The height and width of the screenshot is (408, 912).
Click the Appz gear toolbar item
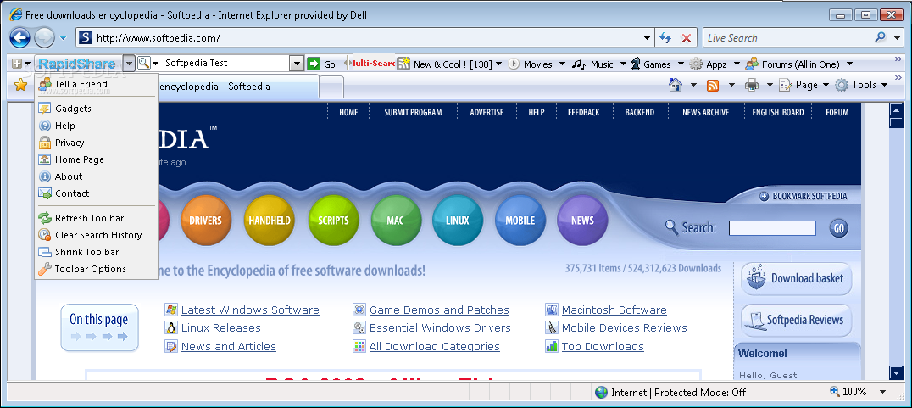(x=708, y=64)
